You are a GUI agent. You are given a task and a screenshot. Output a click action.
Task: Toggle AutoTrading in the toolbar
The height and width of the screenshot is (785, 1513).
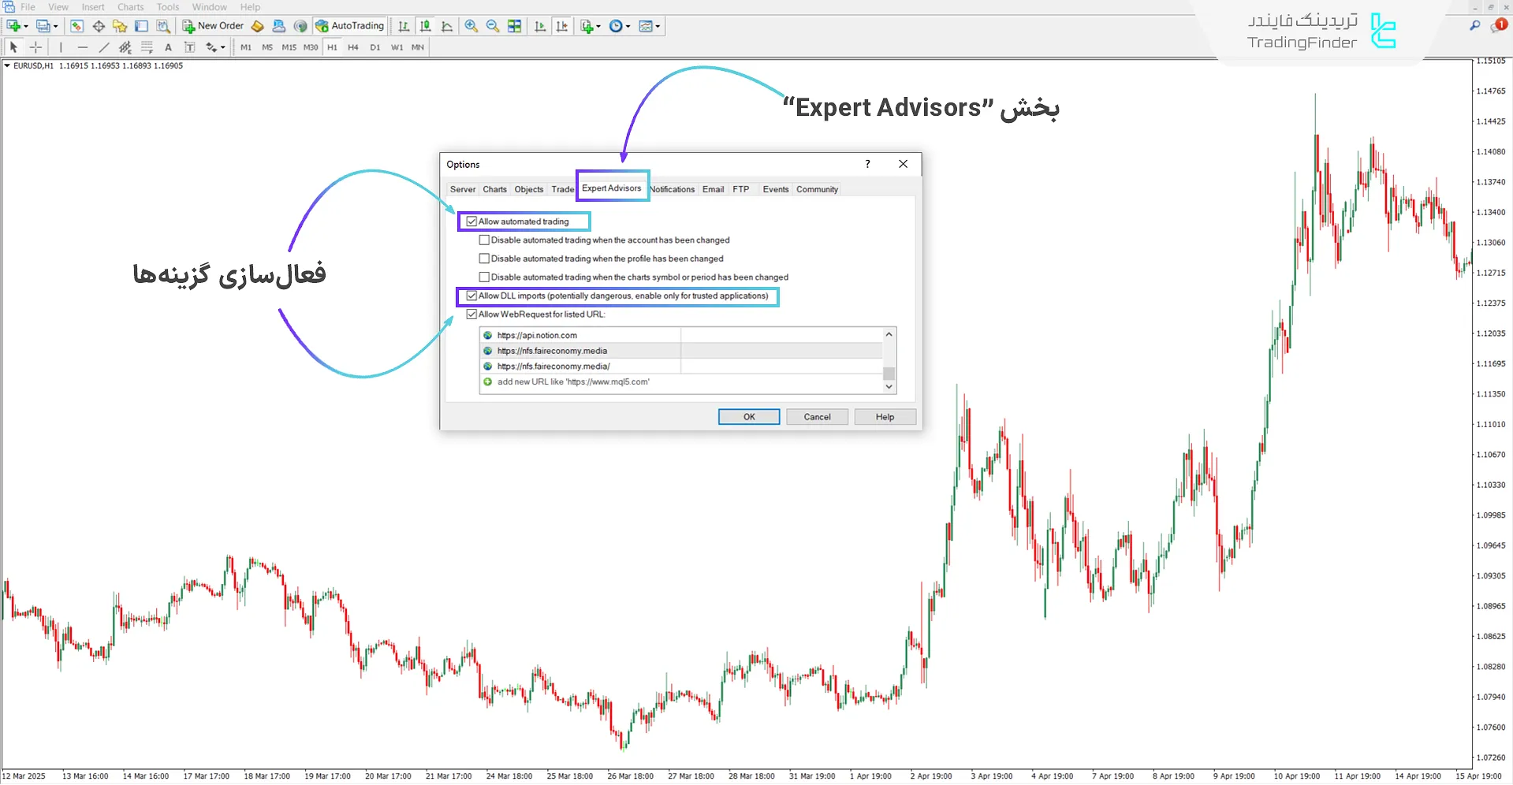pyautogui.click(x=349, y=26)
